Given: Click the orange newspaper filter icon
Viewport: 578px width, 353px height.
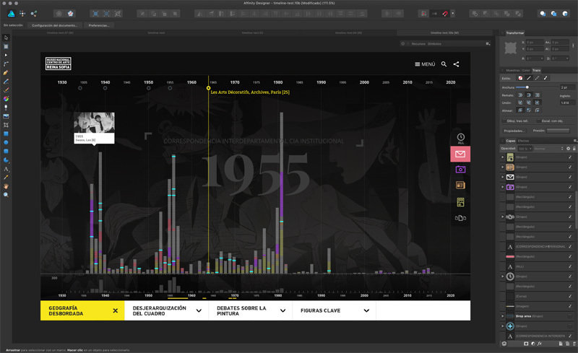Looking at the screenshot, I should coord(460,185).
